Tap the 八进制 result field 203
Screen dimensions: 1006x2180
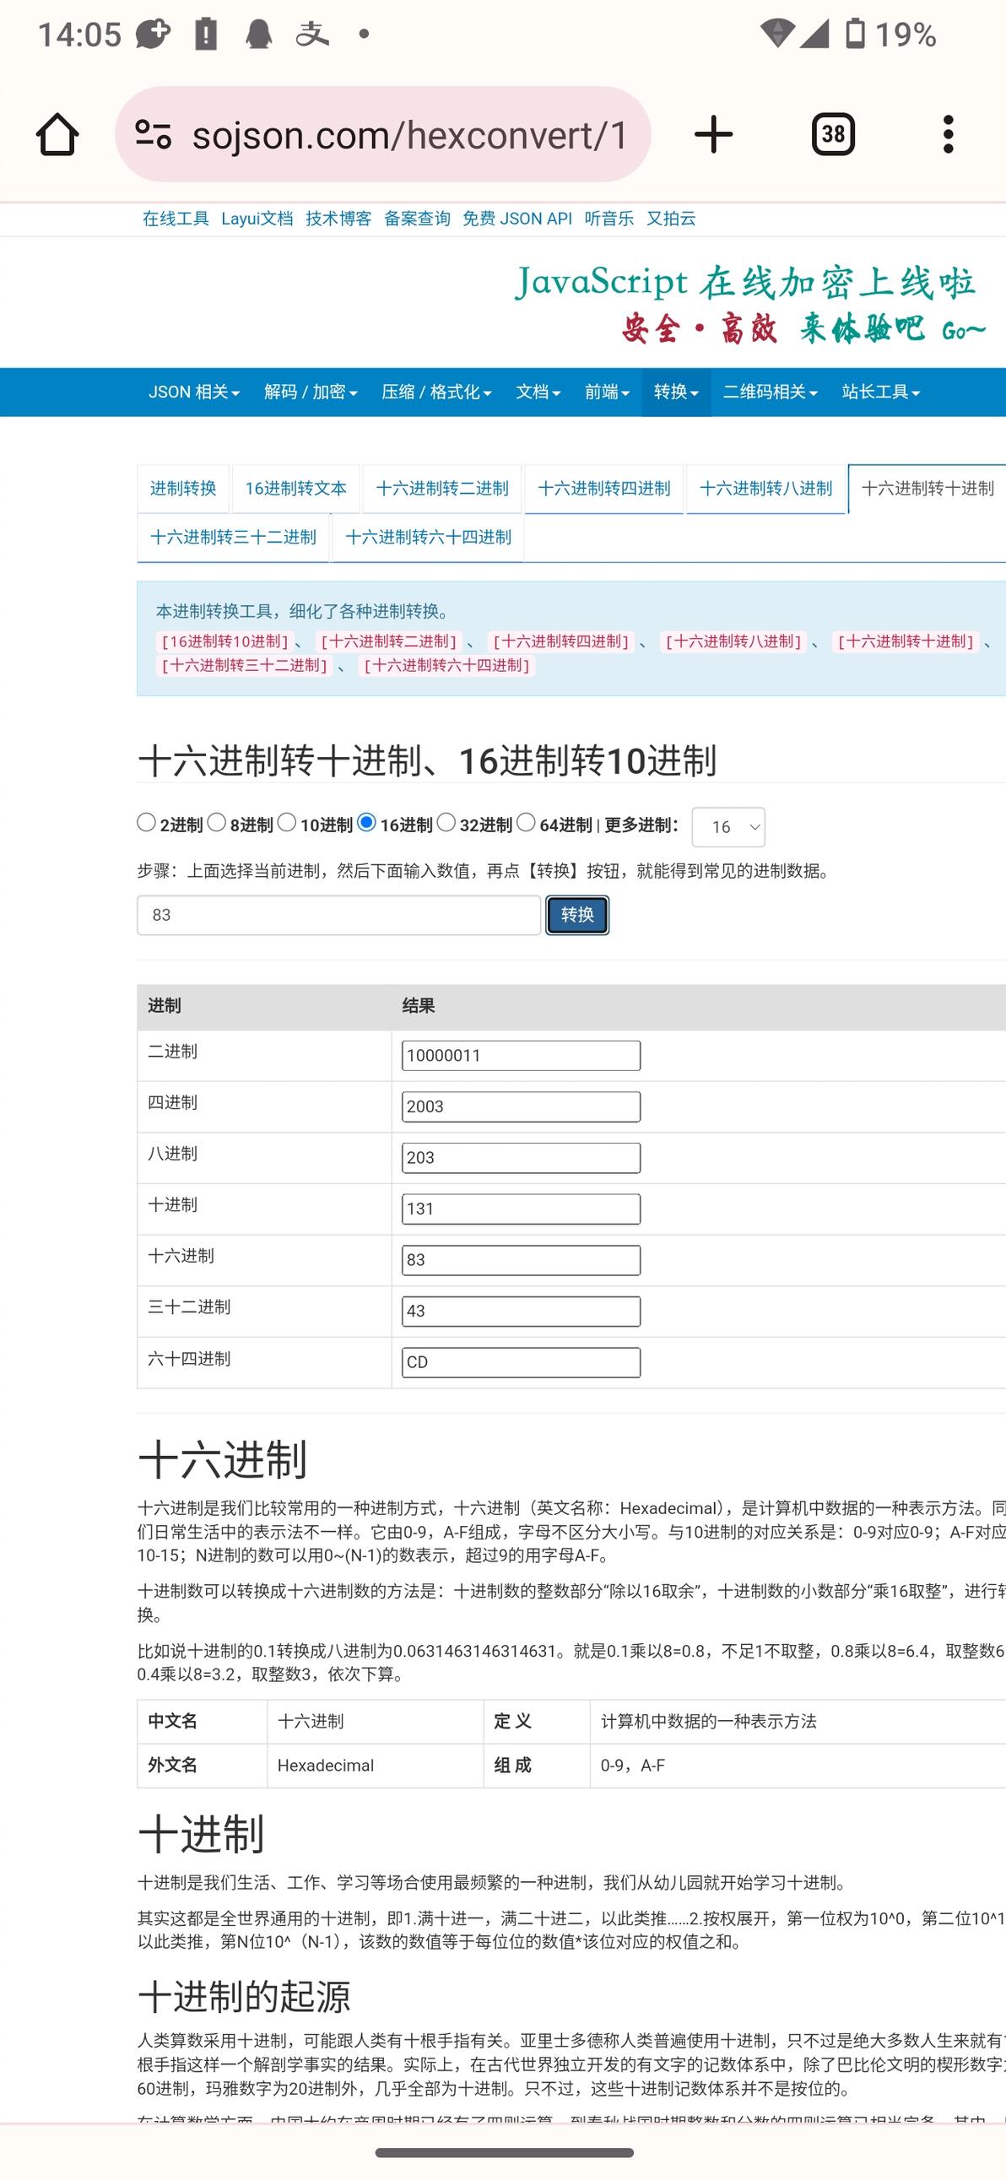pos(522,1158)
